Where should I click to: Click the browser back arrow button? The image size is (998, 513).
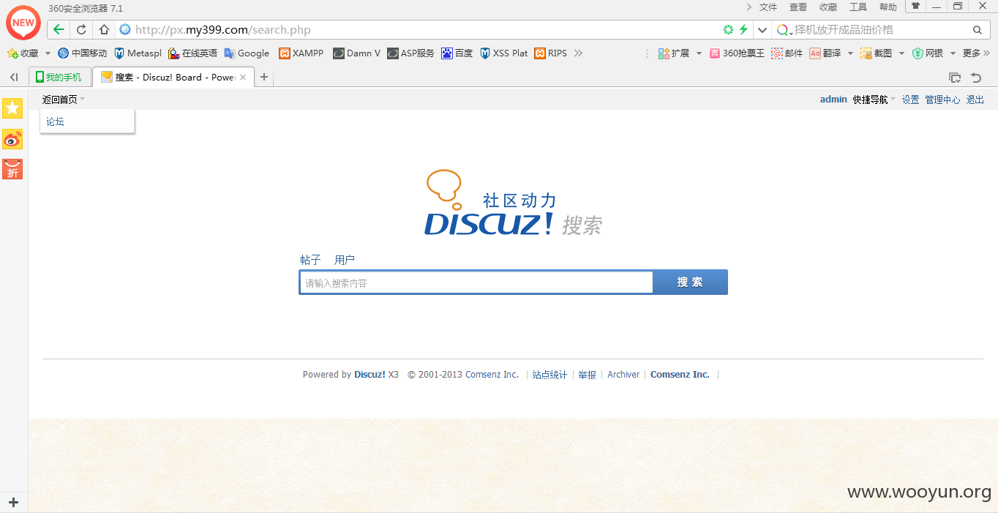coord(59,30)
